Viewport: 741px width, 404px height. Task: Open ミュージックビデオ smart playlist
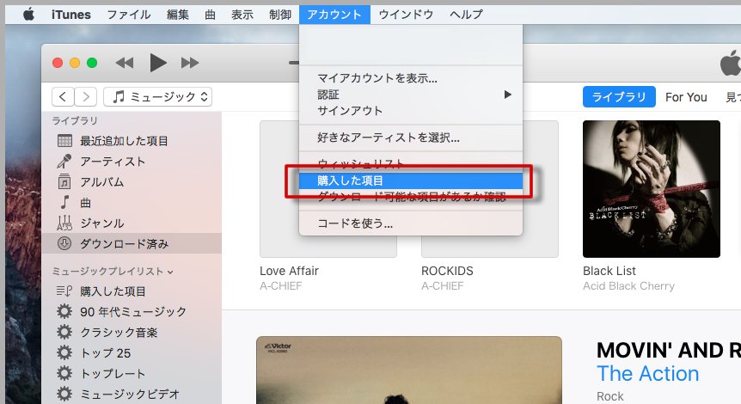pyautogui.click(x=132, y=394)
